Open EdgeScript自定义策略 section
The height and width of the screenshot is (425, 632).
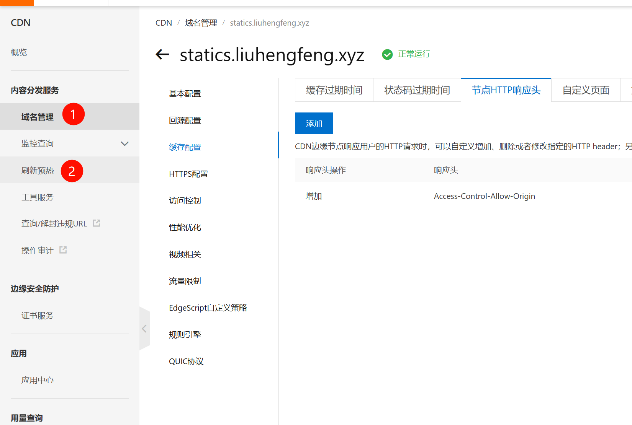(x=208, y=308)
